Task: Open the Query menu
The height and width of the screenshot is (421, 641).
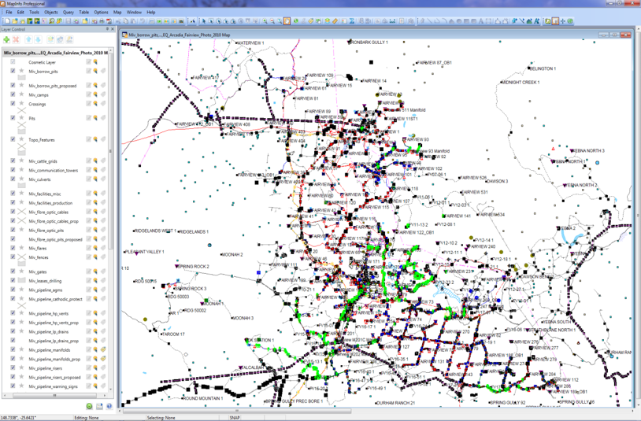Action: [69, 13]
